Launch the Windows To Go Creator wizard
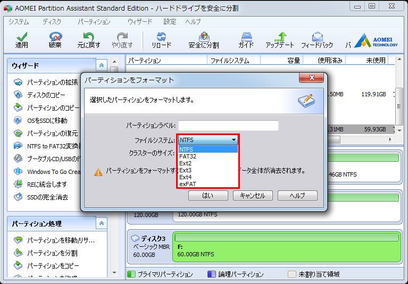The height and width of the screenshot is (284, 408). click(x=47, y=171)
